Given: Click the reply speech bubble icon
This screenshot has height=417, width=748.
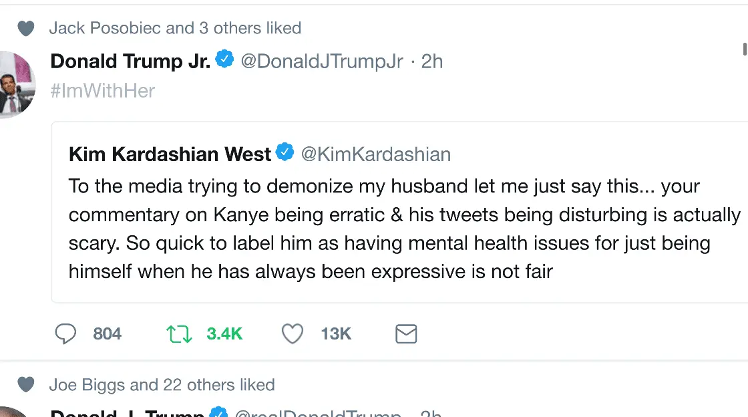Looking at the screenshot, I should coord(65,333).
